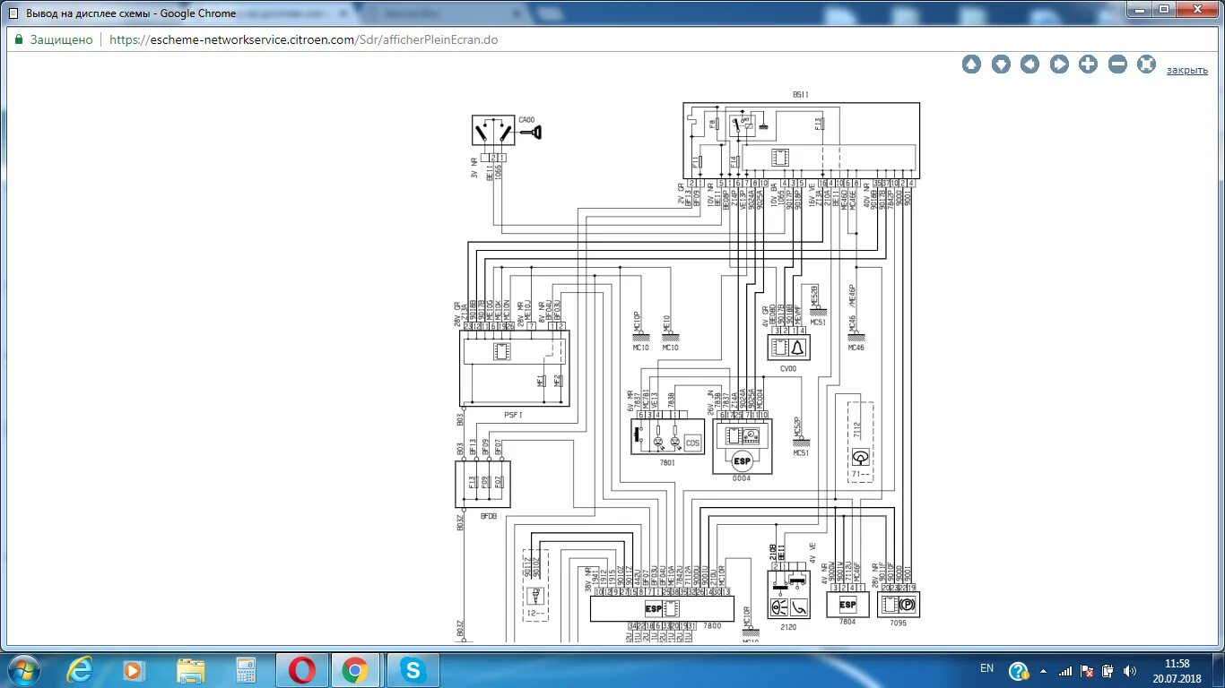Open the power tray icon
The height and width of the screenshot is (688, 1225).
(x=1109, y=670)
